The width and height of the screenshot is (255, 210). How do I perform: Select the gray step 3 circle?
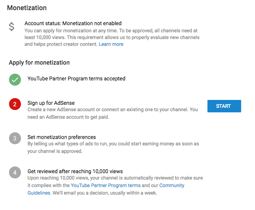(15, 138)
